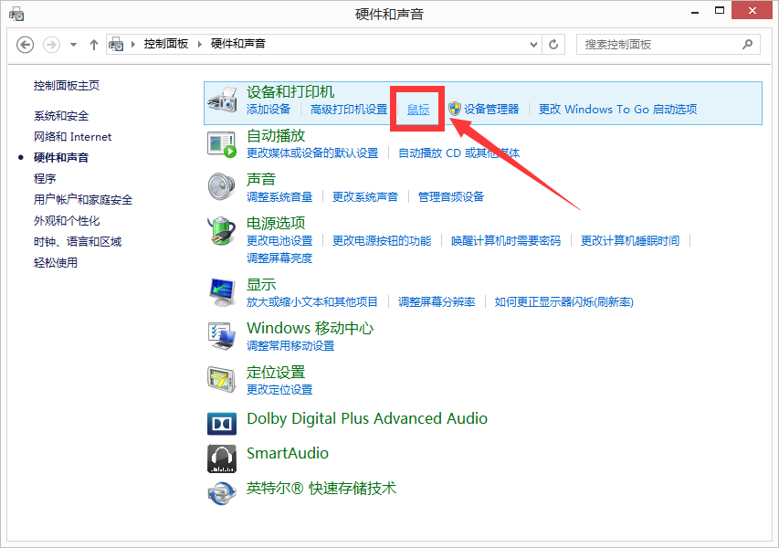The height and width of the screenshot is (548, 779).
Task: Click the Display (显示) monitor icon
Action: pyautogui.click(x=222, y=292)
